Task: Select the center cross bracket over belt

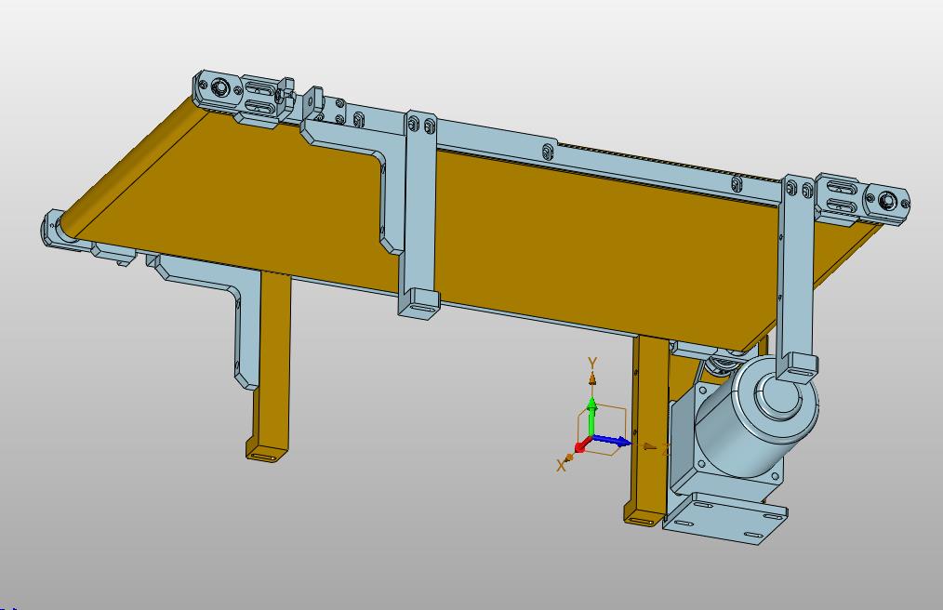Action: coord(418,214)
